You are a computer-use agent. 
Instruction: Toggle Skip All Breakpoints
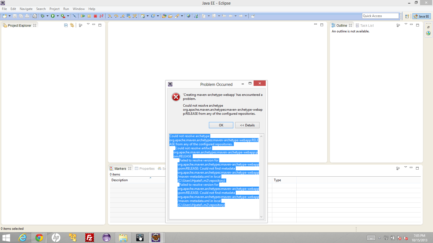[x=74, y=16]
